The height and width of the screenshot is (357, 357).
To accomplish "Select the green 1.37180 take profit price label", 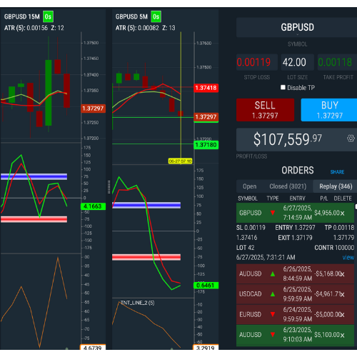I will pos(206,145).
